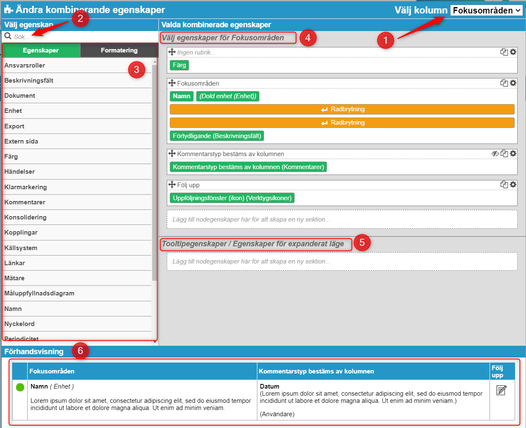
Task: Select Klarmarkering in property list
Action: tap(77, 187)
